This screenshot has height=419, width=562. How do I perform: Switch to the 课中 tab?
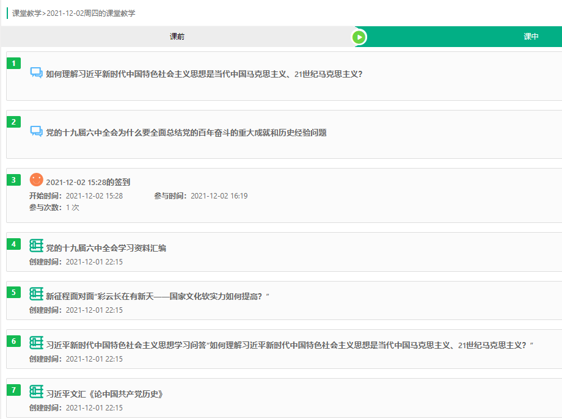point(531,37)
